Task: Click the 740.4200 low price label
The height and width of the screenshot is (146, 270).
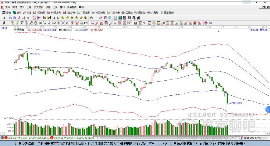Action: (x=237, y=103)
